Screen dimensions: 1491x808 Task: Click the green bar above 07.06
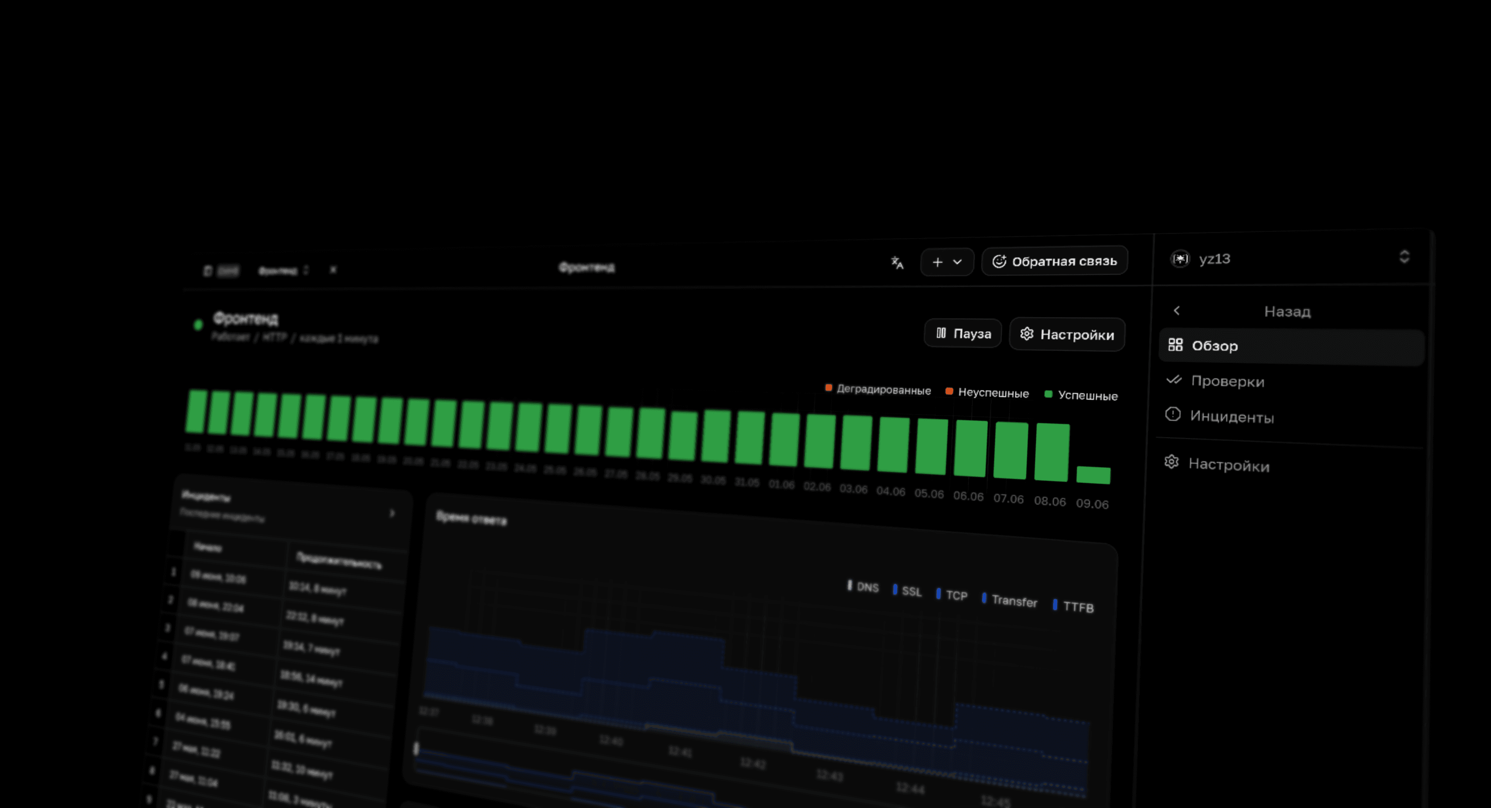(x=1011, y=450)
